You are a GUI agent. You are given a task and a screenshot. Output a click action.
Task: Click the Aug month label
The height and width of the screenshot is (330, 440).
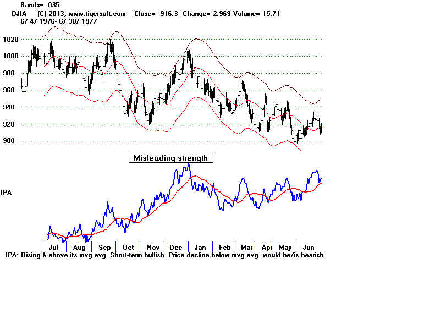pyautogui.click(x=79, y=247)
